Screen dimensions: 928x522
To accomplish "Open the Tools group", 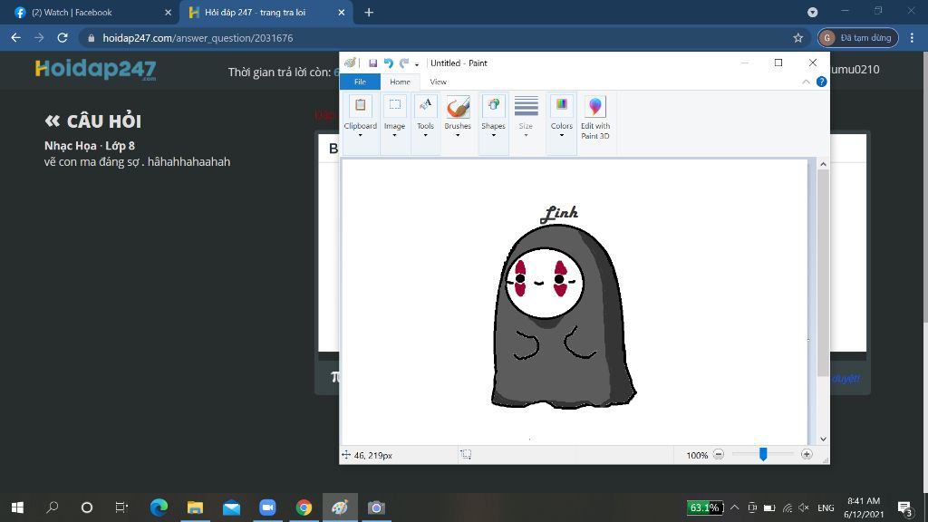I will point(426,117).
